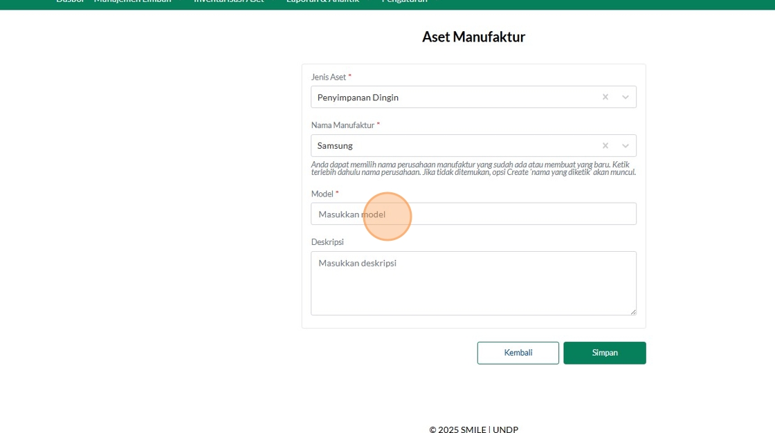The image size is (775, 433).
Task: Clear the Jenis Aset selection
Action: pyautogui.click(x=605, y=98)
